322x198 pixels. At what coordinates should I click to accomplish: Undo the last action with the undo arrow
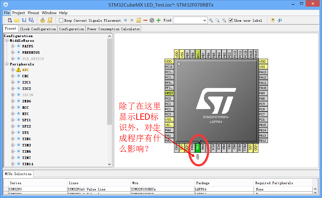coord(125,20)
